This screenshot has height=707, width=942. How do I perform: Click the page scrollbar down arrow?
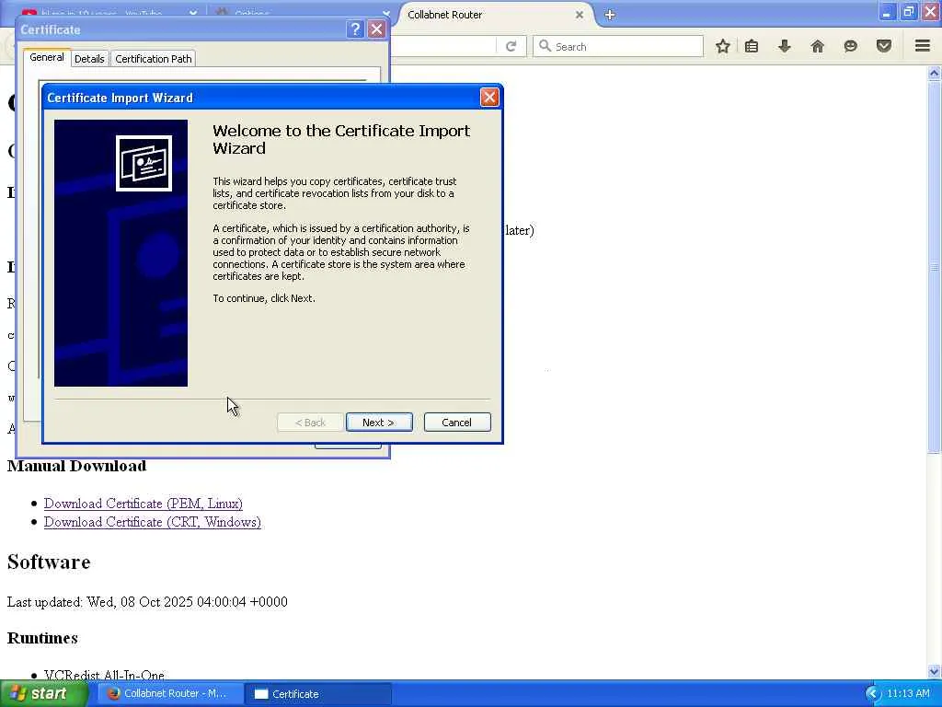click(935, 671)
